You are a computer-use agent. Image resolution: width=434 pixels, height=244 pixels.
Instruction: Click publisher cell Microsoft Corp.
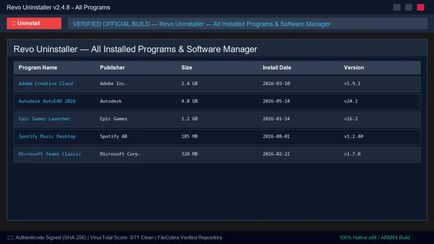click(x=120, y=154)
